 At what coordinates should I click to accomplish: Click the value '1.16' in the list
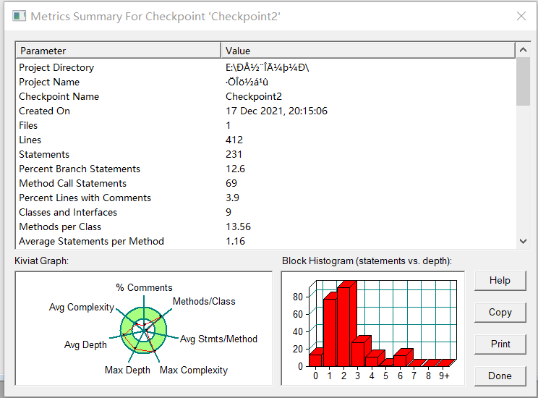[236, 241]
